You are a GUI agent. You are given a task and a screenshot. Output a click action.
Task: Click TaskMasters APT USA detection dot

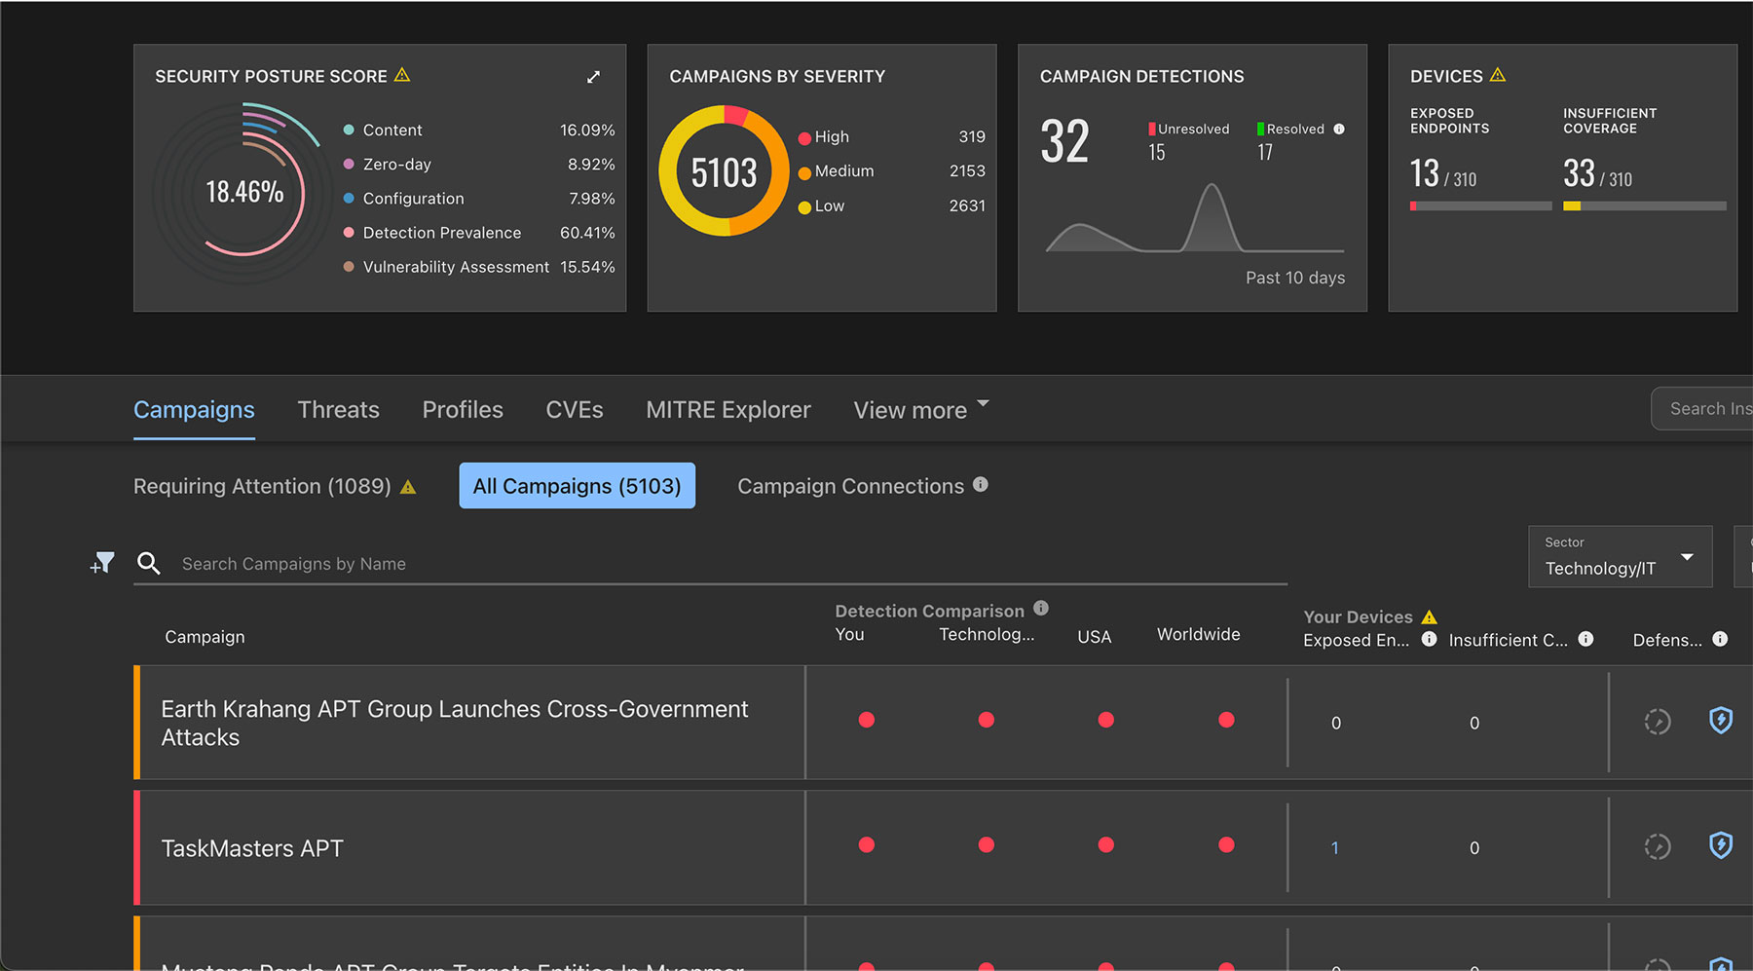pyautogui.click(x=1105, y=844)
